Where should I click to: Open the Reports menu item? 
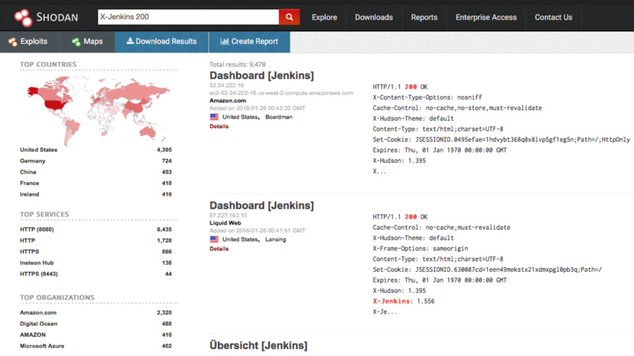click(x=424, y=17)
